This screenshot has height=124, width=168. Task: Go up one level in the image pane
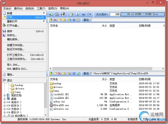click(x=51, y=20)
